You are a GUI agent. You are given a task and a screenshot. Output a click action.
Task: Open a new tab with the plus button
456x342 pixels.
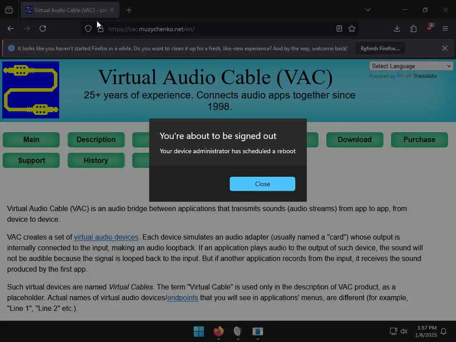click(x=129, y=10)
